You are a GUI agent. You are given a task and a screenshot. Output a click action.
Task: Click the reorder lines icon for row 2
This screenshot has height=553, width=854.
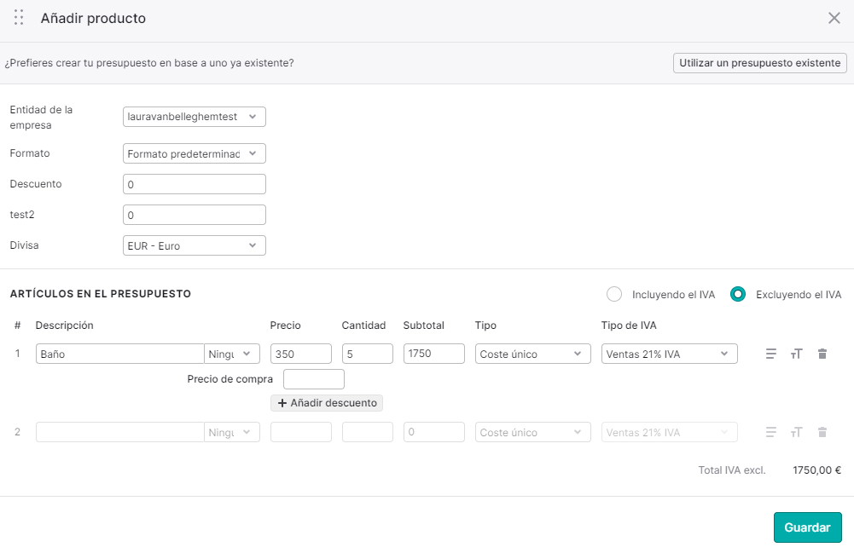[770, 432]
